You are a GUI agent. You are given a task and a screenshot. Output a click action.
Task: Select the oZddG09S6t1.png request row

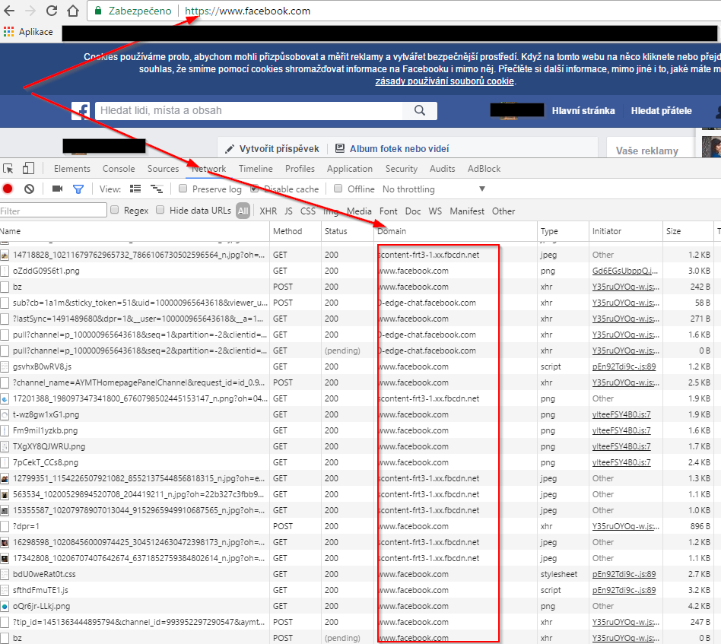click(360, 271)
